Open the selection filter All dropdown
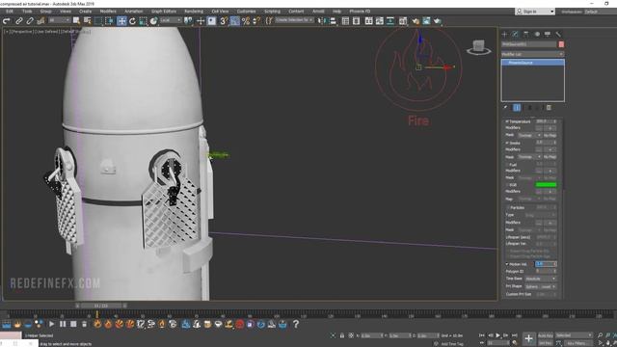 (x=59, y=20)
